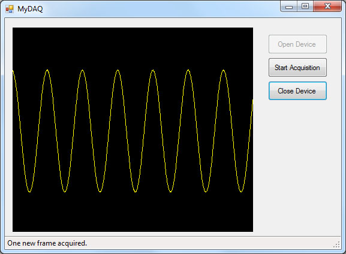Viewport: 346px width, 254px height.
Task: Click the resize grip in the status bar corner
Action: click(337, 244)
